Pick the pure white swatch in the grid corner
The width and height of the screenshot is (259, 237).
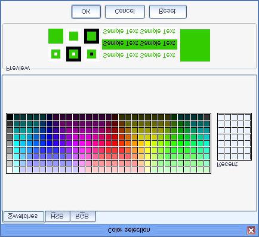10,170
